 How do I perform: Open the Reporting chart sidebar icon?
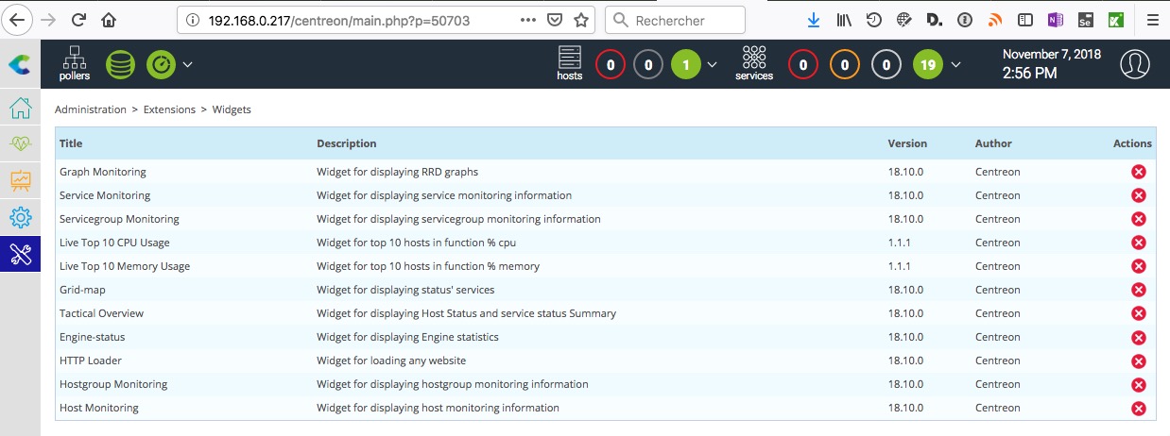pos(20,180)
